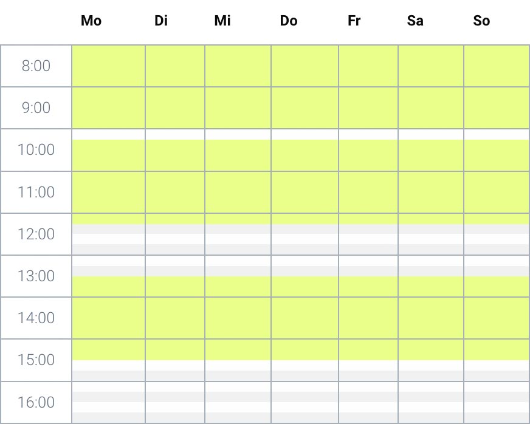
Task: Click the 8:00 time row label
Action: point(36,66)
